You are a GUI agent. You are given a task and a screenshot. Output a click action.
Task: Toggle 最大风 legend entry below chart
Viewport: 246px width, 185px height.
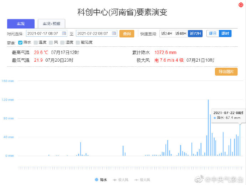point(142,180)
